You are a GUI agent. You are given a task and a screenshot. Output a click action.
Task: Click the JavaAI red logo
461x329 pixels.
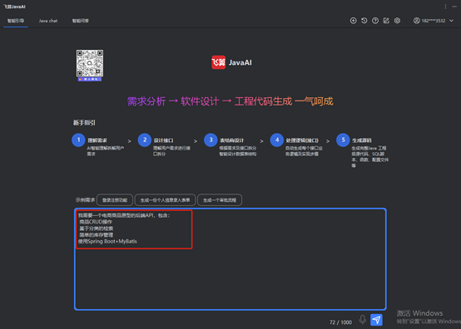coord(219,62)
